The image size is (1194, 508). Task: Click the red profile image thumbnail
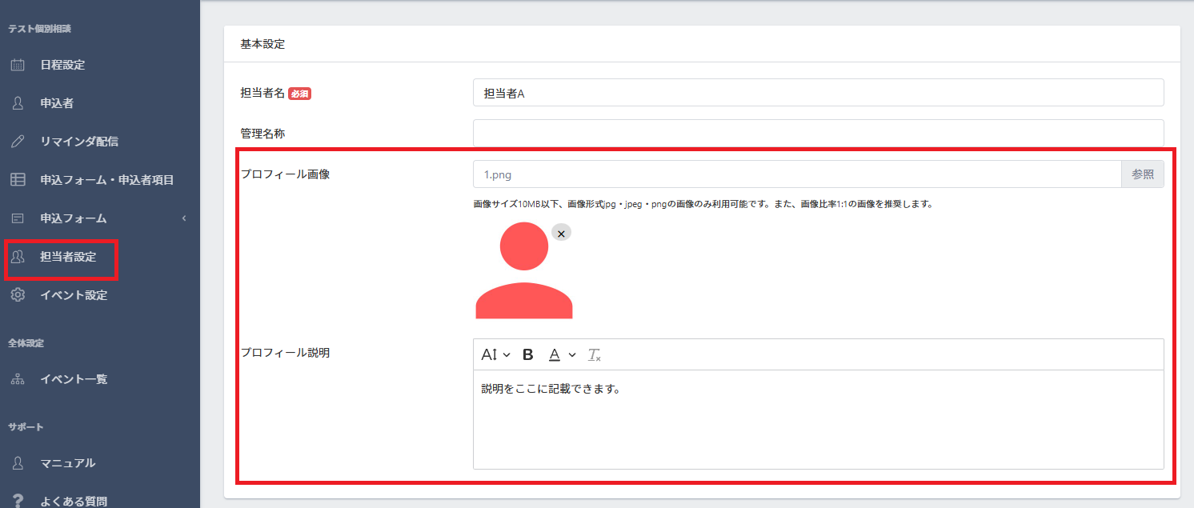[x=524, y=272]
